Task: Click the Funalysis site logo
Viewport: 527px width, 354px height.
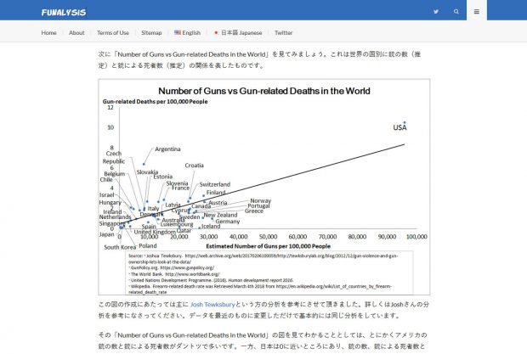Action: click(64, 13)
